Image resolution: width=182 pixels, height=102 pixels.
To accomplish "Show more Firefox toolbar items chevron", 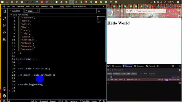I will pos(173,11).
